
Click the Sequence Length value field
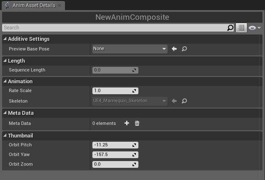tap(115, 70)
